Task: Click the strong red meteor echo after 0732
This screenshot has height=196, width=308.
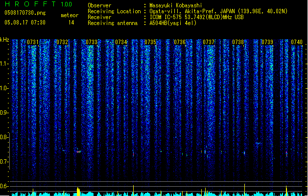Action: (x=78, y=152)
